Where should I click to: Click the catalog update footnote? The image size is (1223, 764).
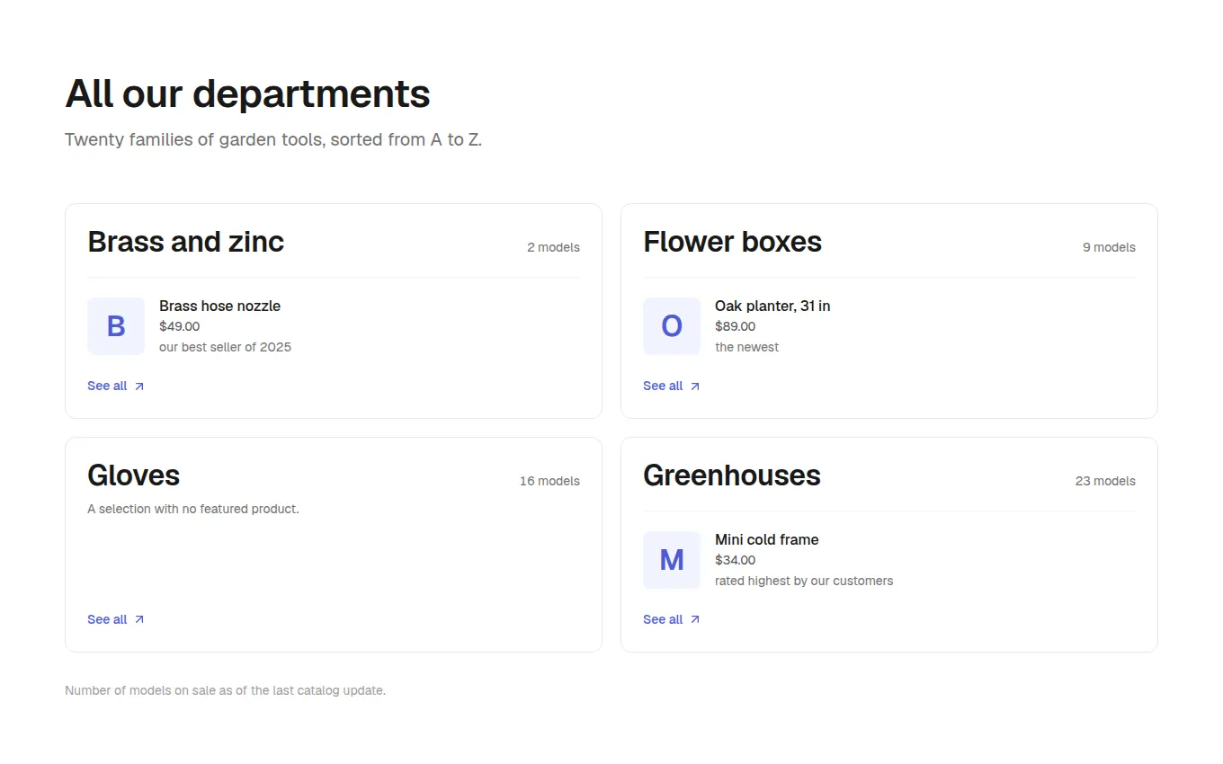[225, 690]
